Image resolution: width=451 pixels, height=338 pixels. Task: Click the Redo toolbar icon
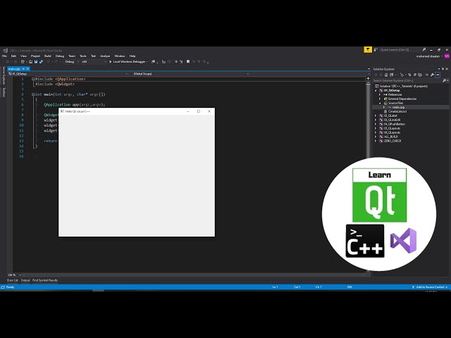pyautogui.click(x=56, y=62)
